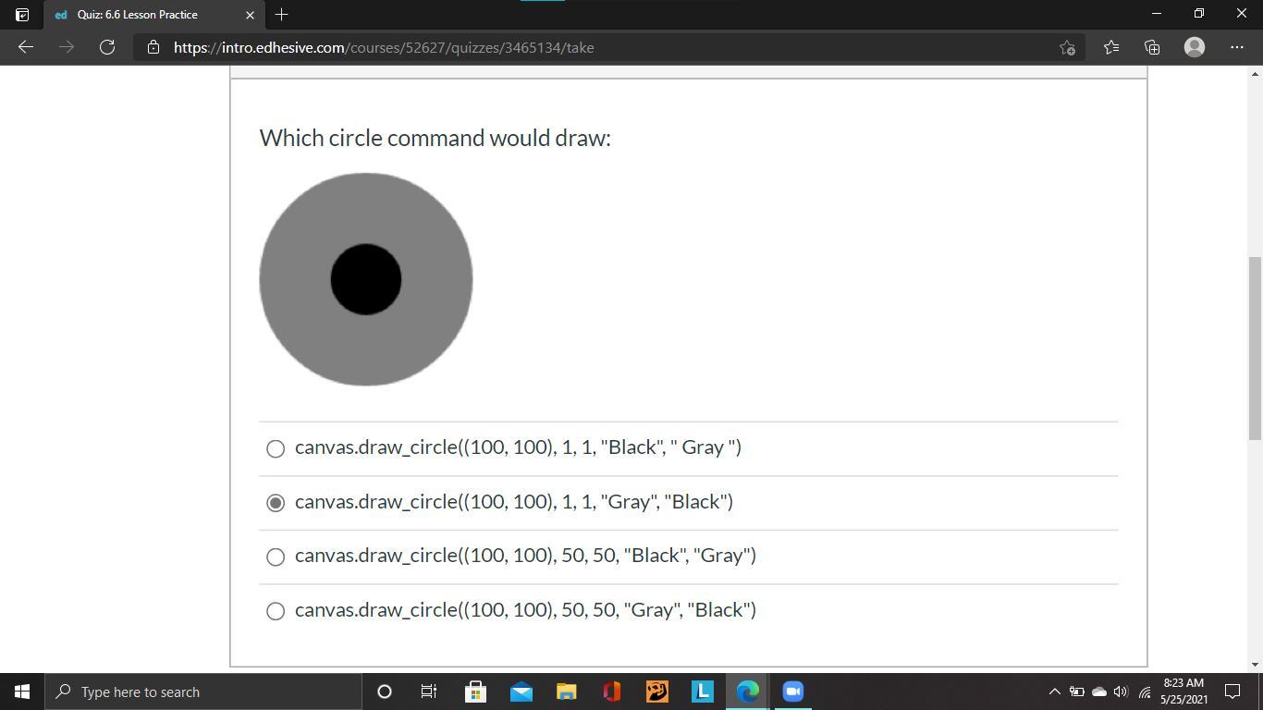Launch Microsoft Store from taskbar
Viewport: 1263px width, 710px height.
click(x=475, y=692)
